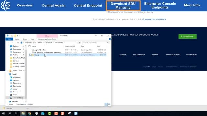Click the Search Downloads field
Image resolution: width=207 pixels, height=116 pixels.
click(94, 43)
